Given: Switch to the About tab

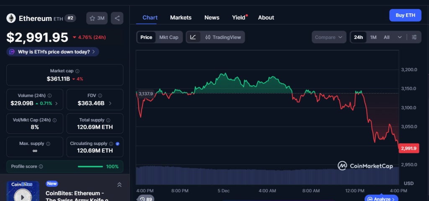Looking at the screenshot, I should (x=266, y=18).
